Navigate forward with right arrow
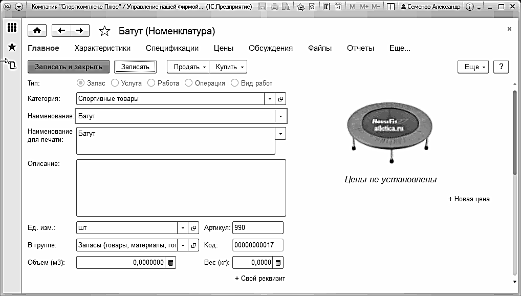This screenshot has height=296, width=521. coord(80,31)
